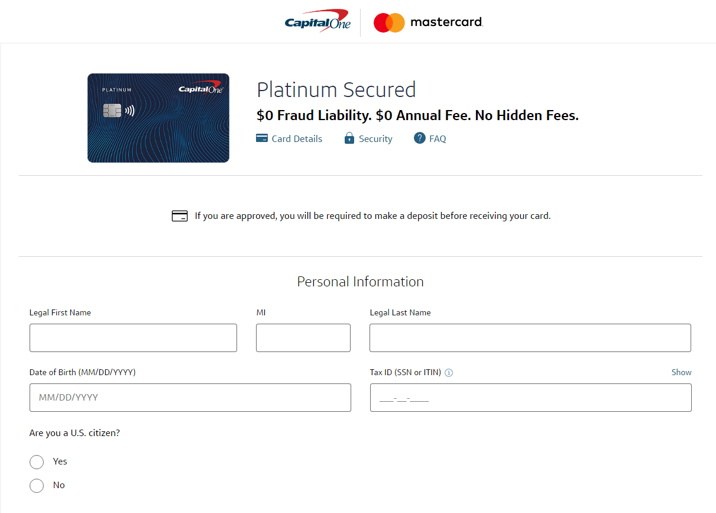This screenshot has height=513, width=716.
Task: Click the deposit notice credit card icon
Action: pyautogui.click(x=180, y=216)
